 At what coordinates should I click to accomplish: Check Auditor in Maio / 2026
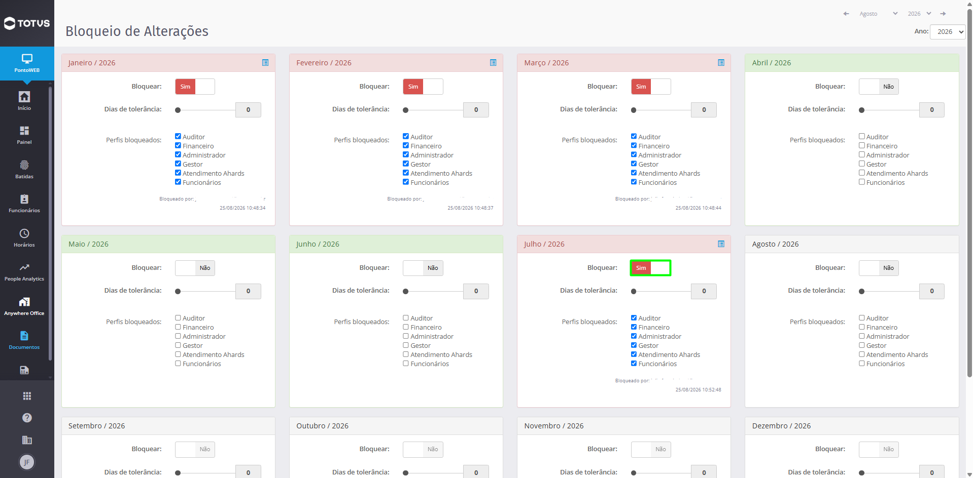(178, 317)
